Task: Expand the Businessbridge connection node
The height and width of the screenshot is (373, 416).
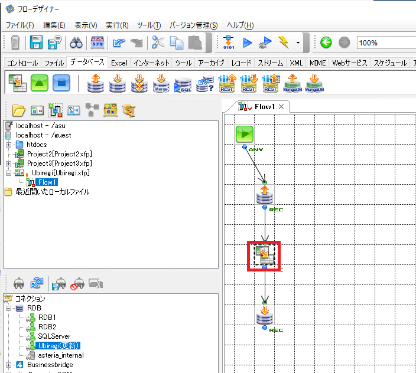Action: pos(8,365)
